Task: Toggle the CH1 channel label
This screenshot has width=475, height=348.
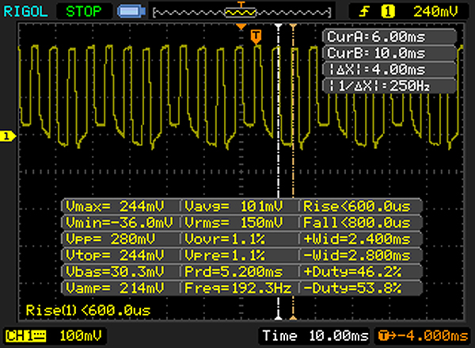Action: click(x=22, y=335)
